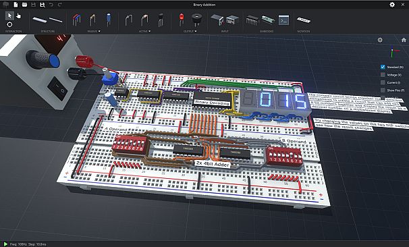This screenshot has width=409, height=247.
Task: Click the black power supply terminal
Action: (x=77, y=74)
